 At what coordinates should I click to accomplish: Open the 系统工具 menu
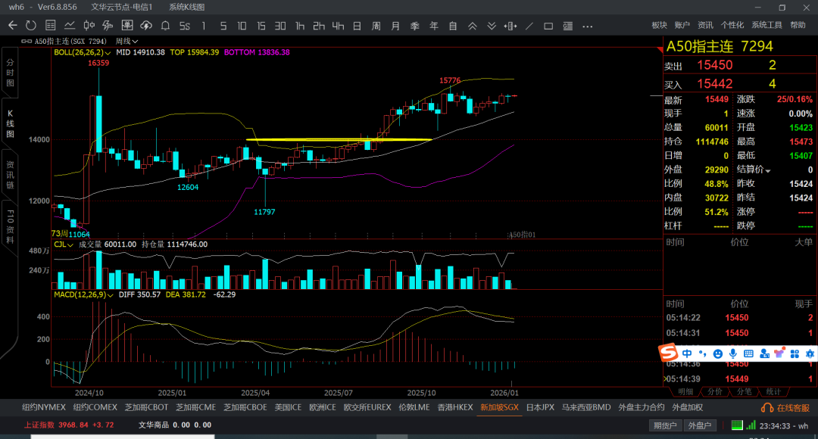766,25
